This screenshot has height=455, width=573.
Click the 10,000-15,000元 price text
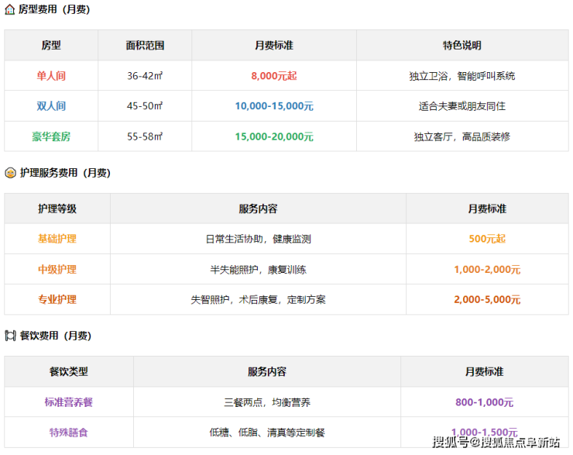point(273,106)
